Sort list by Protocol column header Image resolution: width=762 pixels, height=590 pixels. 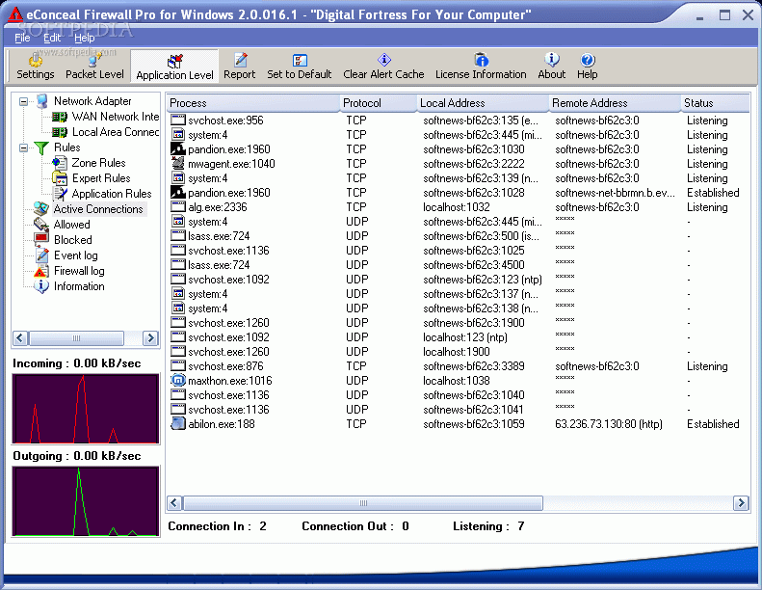[378, 103]
